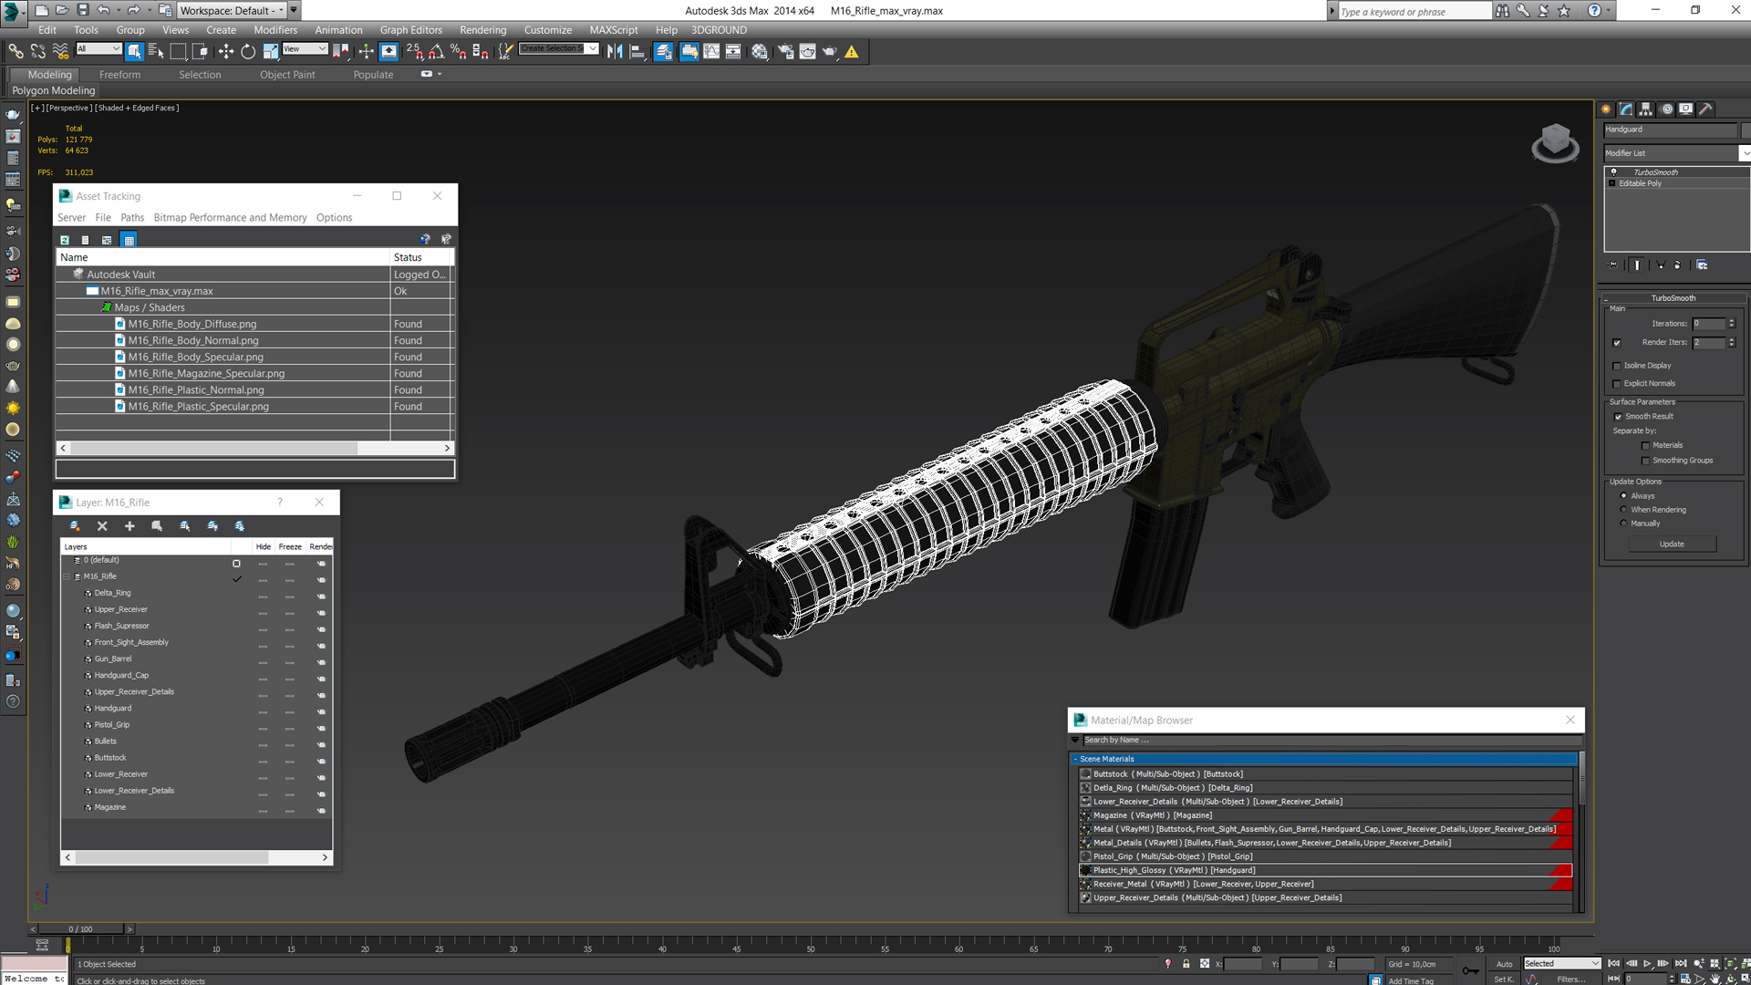This screenshot has width=1751, height=985.
Task: Click the Align tool icon
Action: click(637, 52)
